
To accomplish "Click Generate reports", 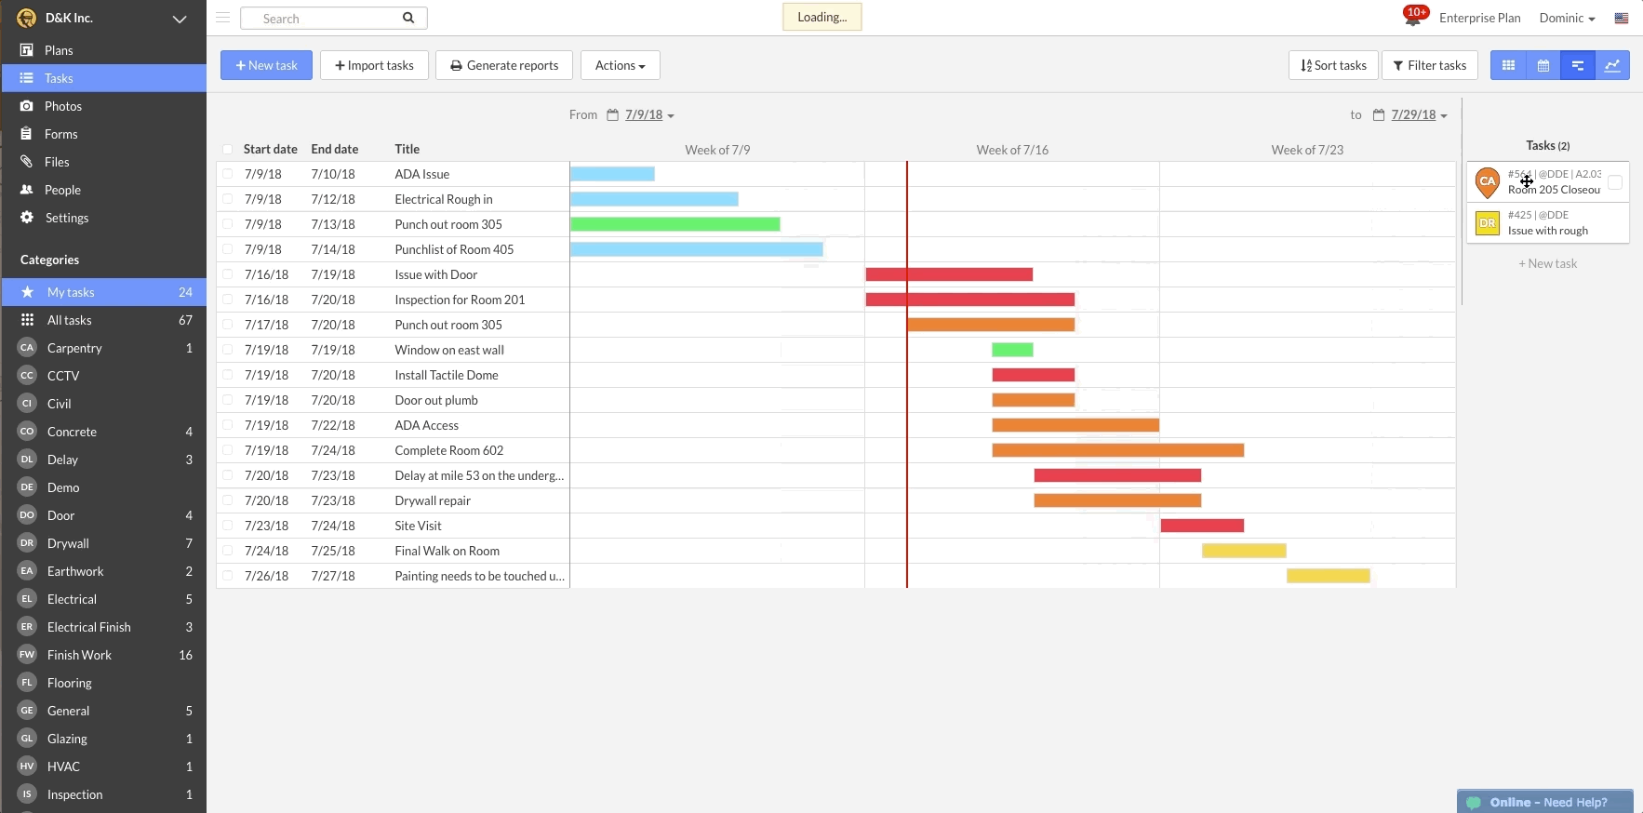I will (x=503, y=65).
